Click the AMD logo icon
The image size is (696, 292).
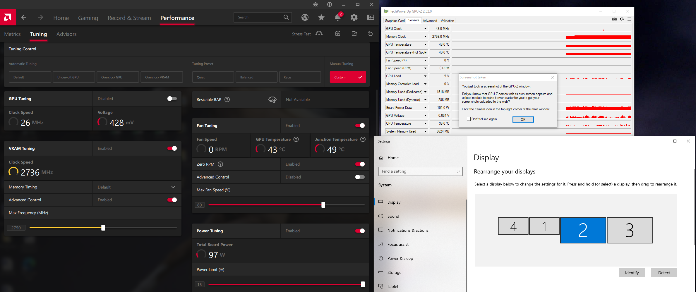8,17
